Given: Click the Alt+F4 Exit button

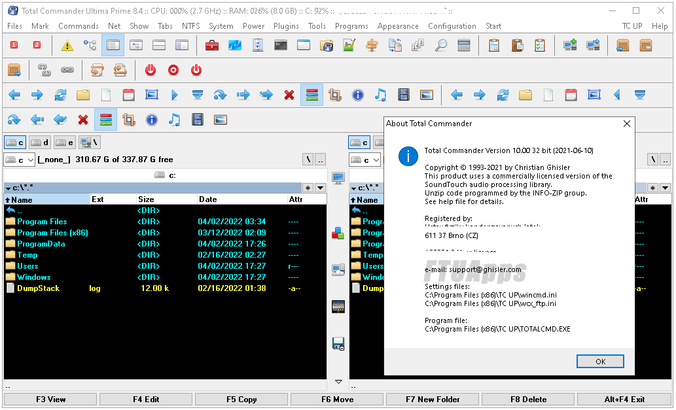Looking at the screenshot, I should tap(624, 400).
